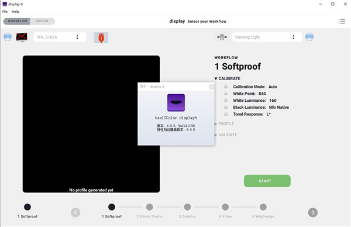Viewport: 351px width, 227px height.
Task: Expand the PROFILE section
Action: click(x=224, y=124)
